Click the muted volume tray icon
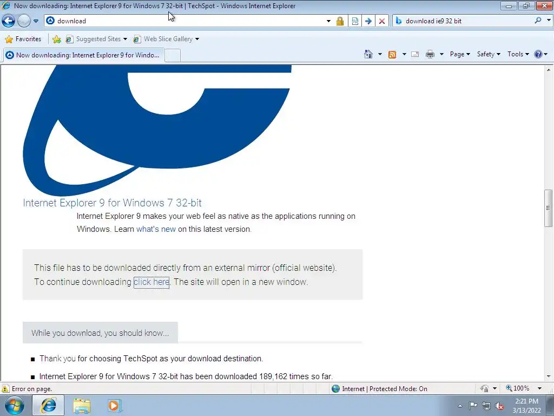This screenshot has width=554, height=416. pyautogui.click(x=499, y=406)
